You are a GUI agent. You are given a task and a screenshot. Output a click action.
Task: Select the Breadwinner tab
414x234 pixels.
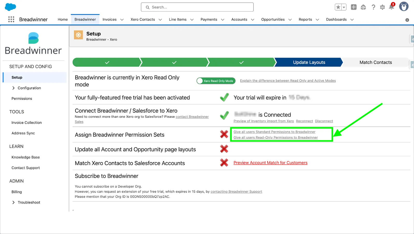(x=85, y=19)
